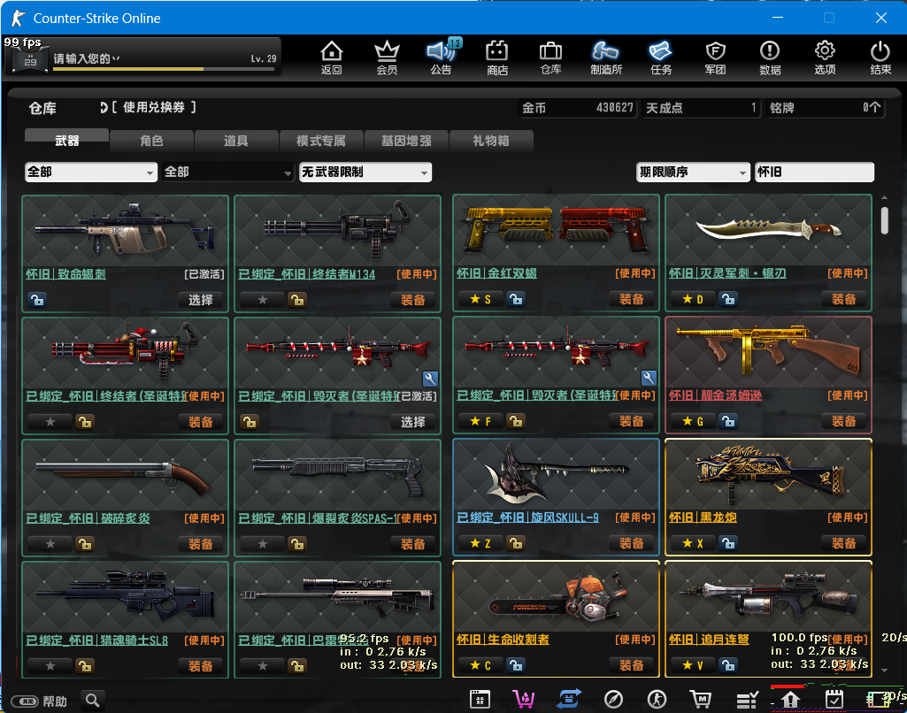Image resolution: width=907 pixels, height=713 pixels.
Task: Click the inventory vertical scrollbar thumb
Action: click(x=885, y=220)
